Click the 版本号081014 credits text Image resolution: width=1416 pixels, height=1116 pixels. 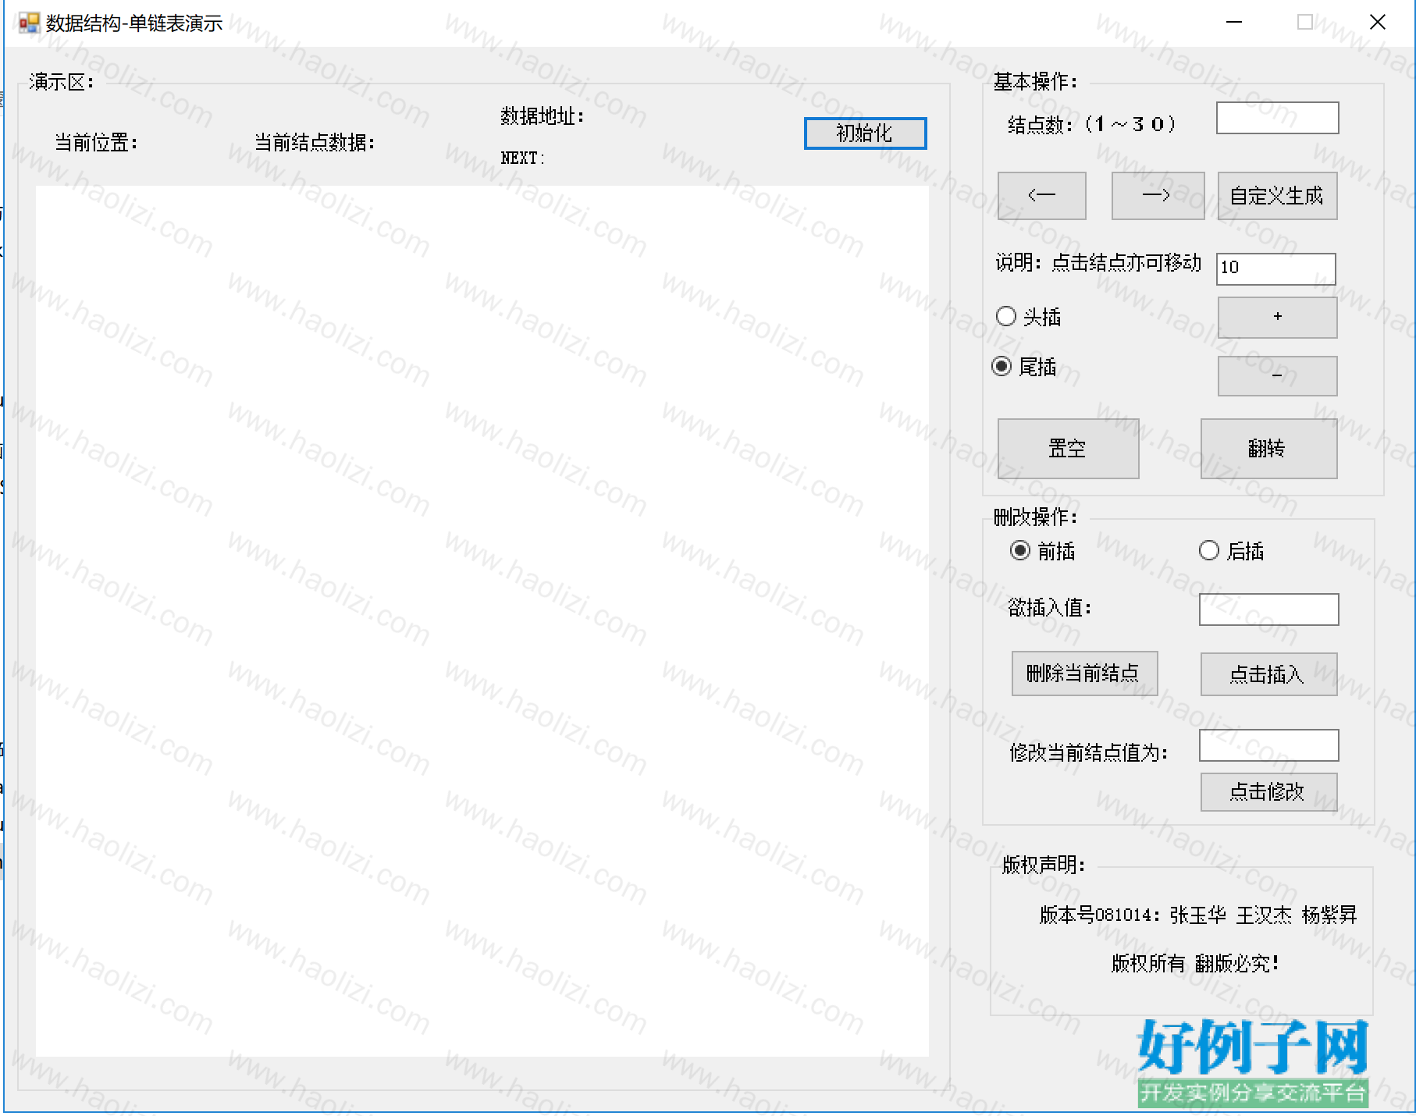pyautogui.click(x=1198, y=915)
